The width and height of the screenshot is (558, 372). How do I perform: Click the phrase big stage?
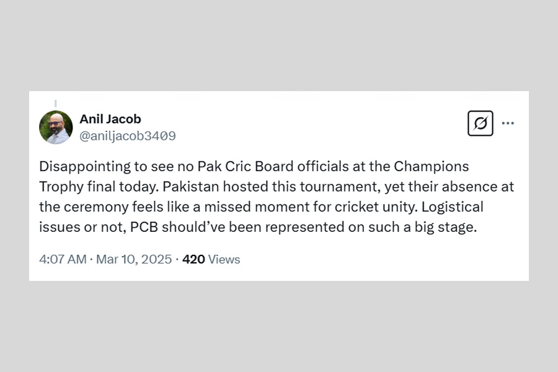[x=446, y=227]
